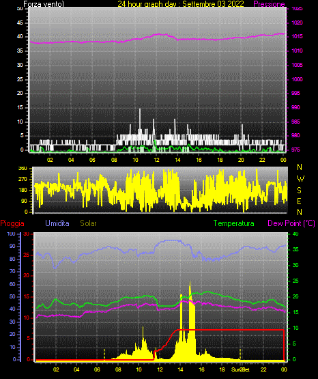Click the '270' wind direction axis value
Image resolution: width=318 pixels, height=379 pixels.
(x=23, y=180)
